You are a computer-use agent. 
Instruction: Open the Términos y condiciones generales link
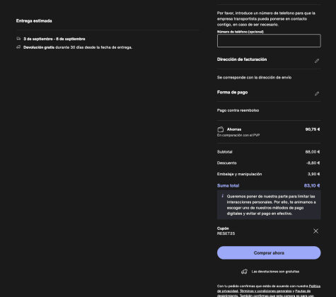pos(266,291)
